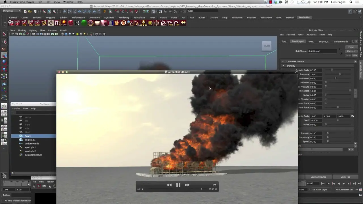Share the movie via QuickTime share icon
The height and width of the screenshot is (204, 363).
click(214, 185)
